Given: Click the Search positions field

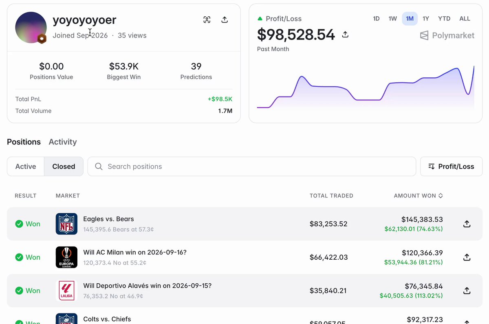Looking at the screenshot, I should pos(252,166).
